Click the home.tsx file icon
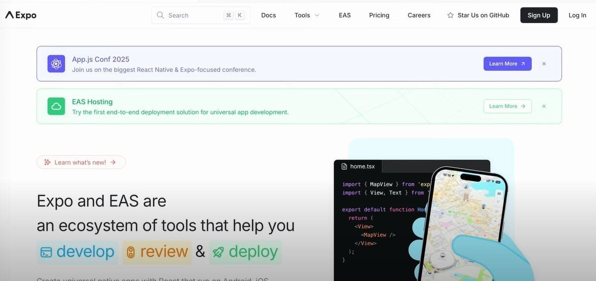Viewport: 596px width, 281px height. click(345, 166)
